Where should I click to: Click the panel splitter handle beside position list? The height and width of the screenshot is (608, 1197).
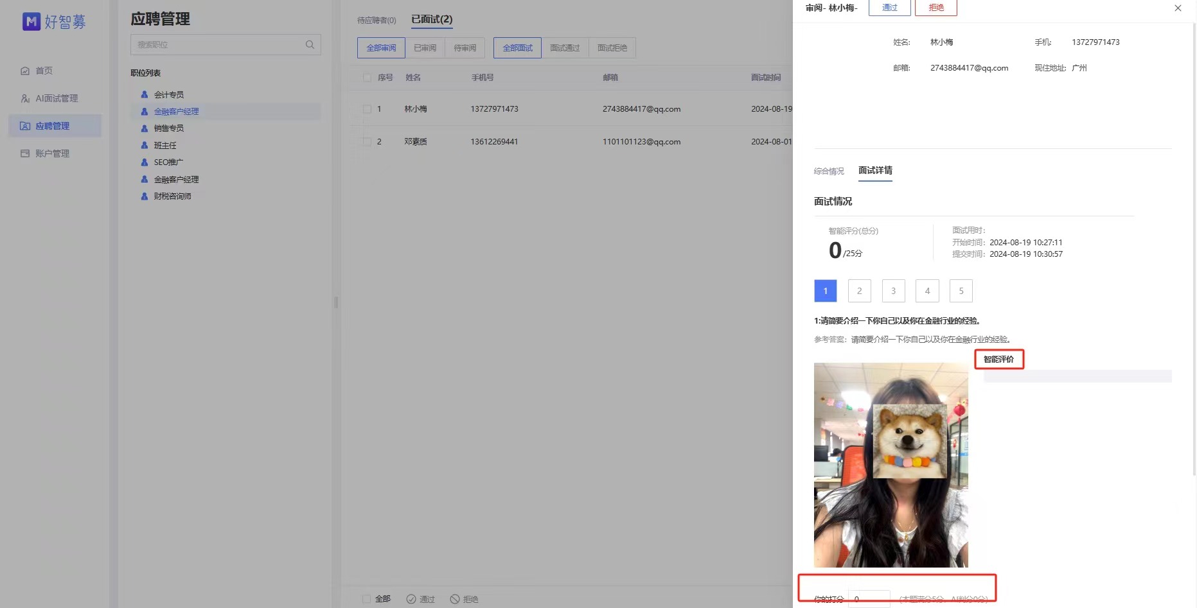pos(336,302)
